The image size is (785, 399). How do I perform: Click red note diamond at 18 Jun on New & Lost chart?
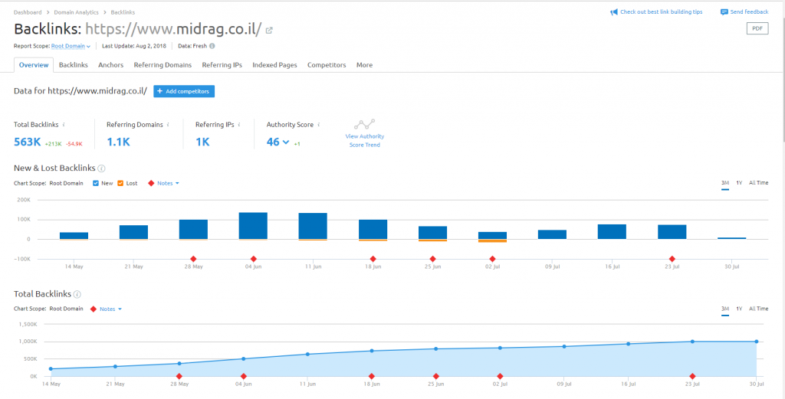373,259
